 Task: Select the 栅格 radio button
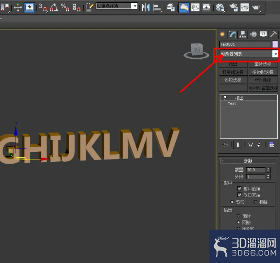(256, 202)
